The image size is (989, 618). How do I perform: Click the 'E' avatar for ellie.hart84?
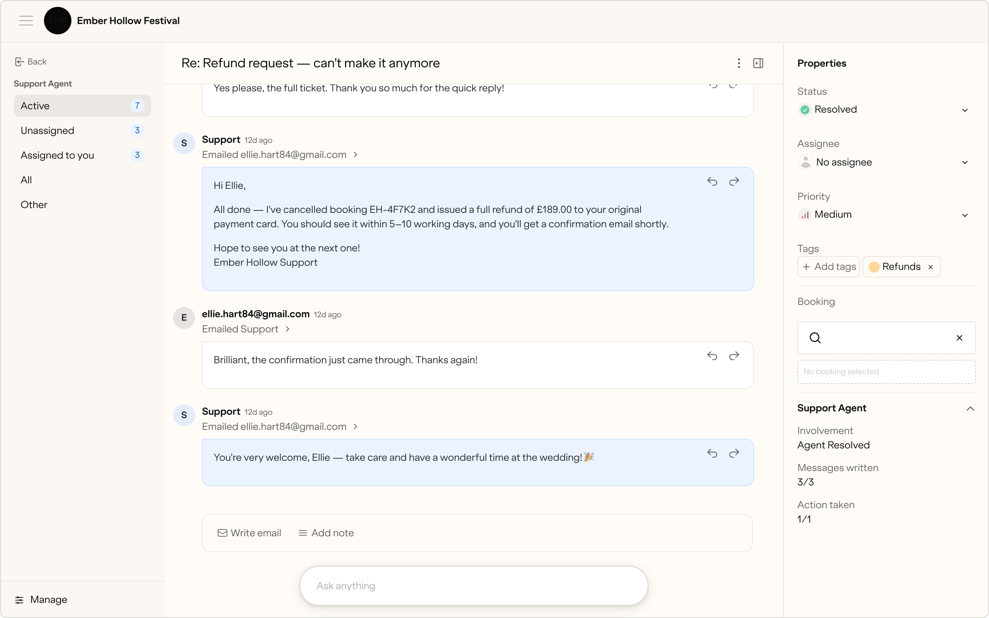click(x=184, y=318)
